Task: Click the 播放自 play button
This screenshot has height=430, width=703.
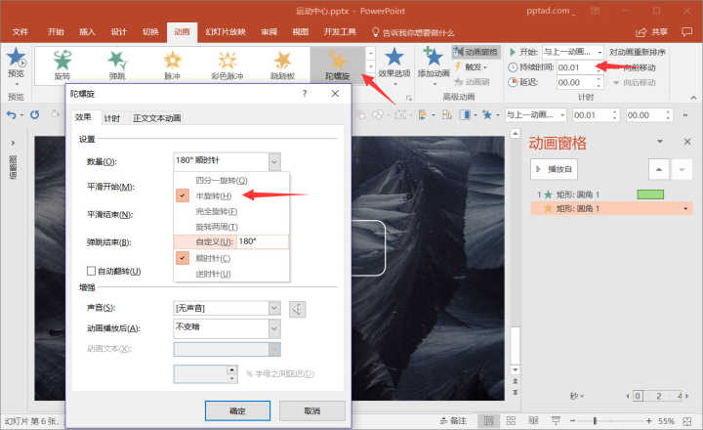Action: point(555,169)
